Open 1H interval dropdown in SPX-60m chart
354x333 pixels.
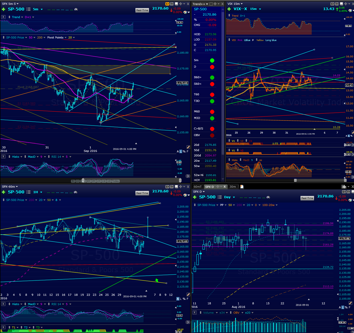click(x=41, y=192)
